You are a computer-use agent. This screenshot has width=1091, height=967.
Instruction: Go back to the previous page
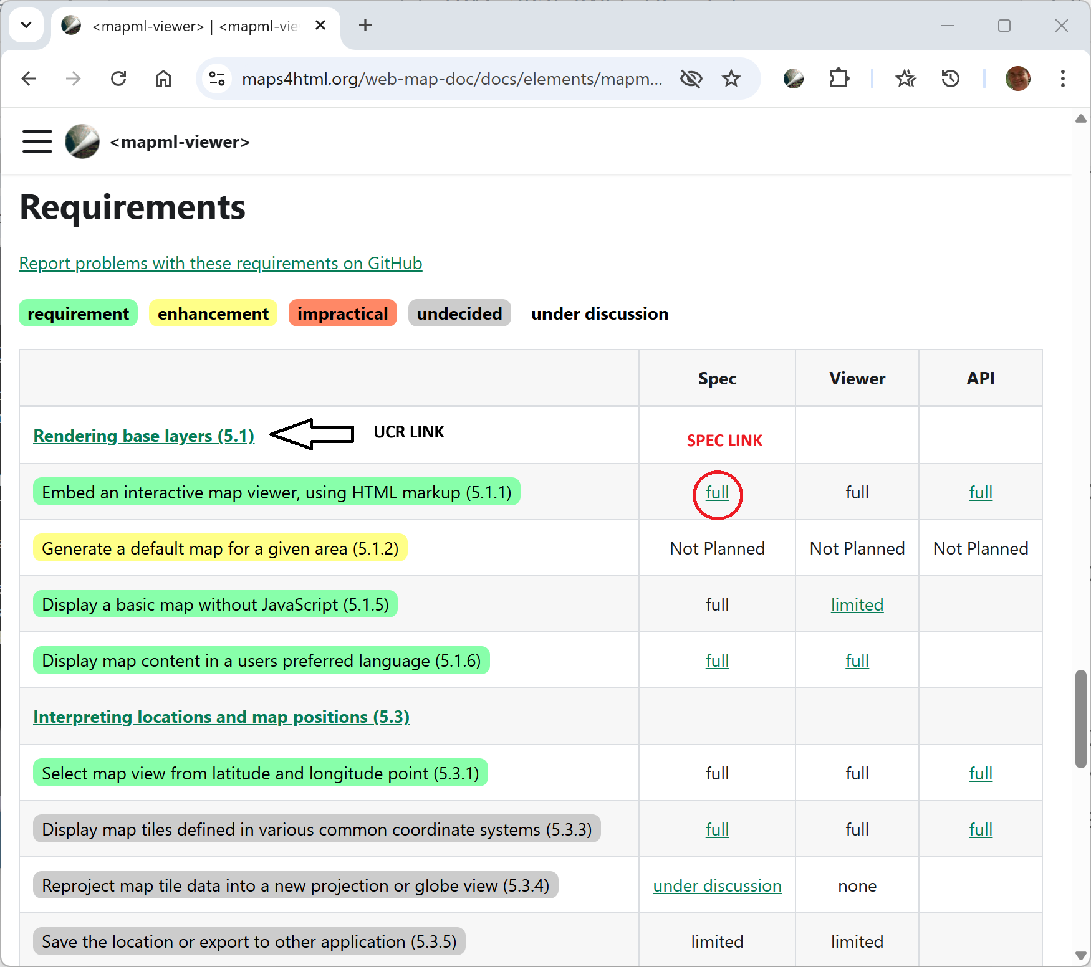click(29, 79)
